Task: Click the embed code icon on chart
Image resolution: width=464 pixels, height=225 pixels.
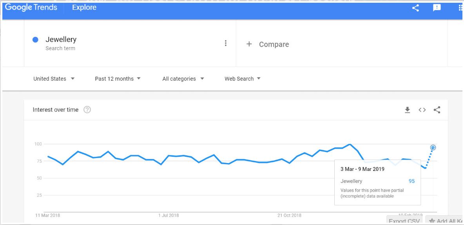Action: pyautogui.click(x=422, y=110)
